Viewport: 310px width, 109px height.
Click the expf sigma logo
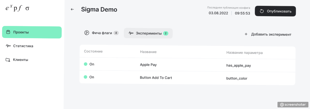pos(17,8)
